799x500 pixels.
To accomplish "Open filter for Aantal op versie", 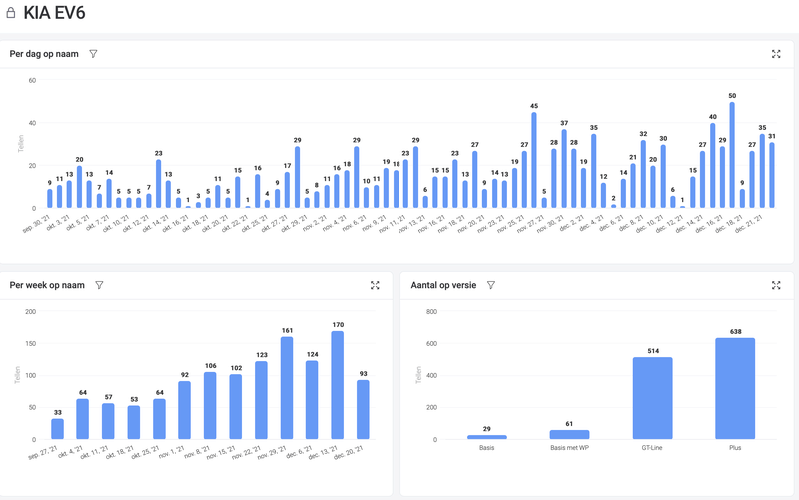I will point(491,285).
